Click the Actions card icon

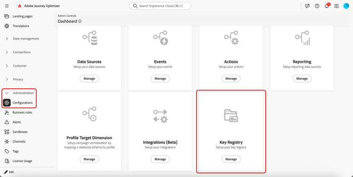point(232,38)
